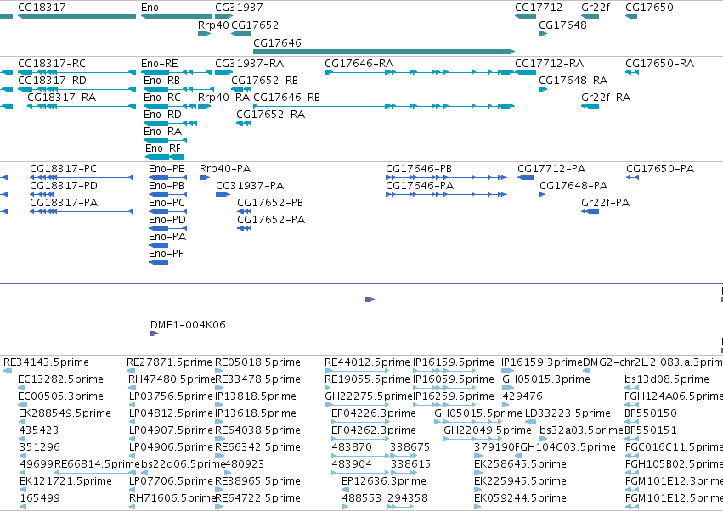
Task: Select EST RE27871.5prime
Action: (x=169, y=362)
